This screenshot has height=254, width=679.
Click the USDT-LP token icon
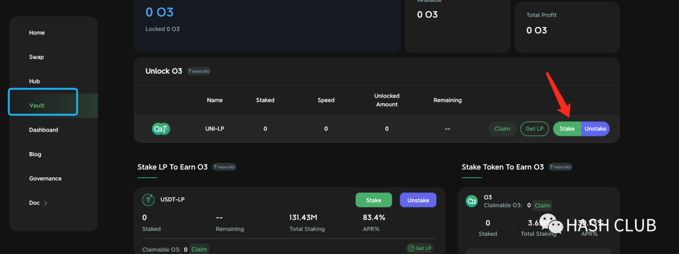point(148,199)
